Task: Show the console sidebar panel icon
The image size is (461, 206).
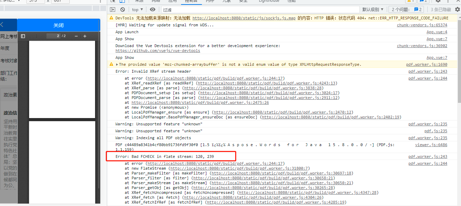Action: tap(112, 10)
